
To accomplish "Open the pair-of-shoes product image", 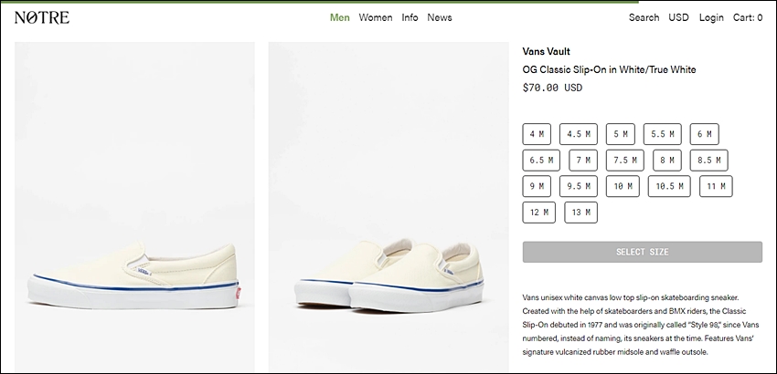I will 388,207.
